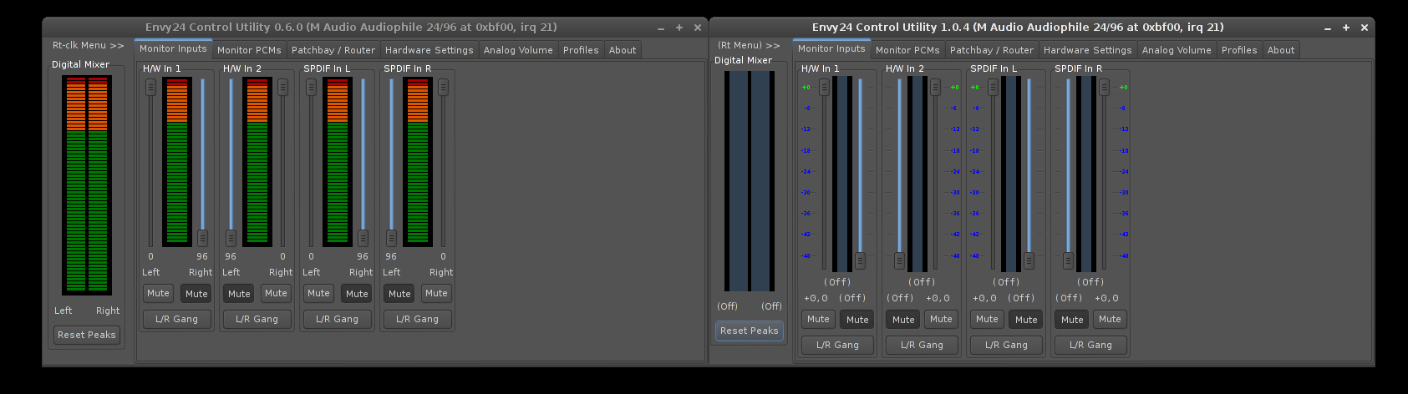Mute H/W In 2 Right in 0.6.0 window

tap(276, 293)
